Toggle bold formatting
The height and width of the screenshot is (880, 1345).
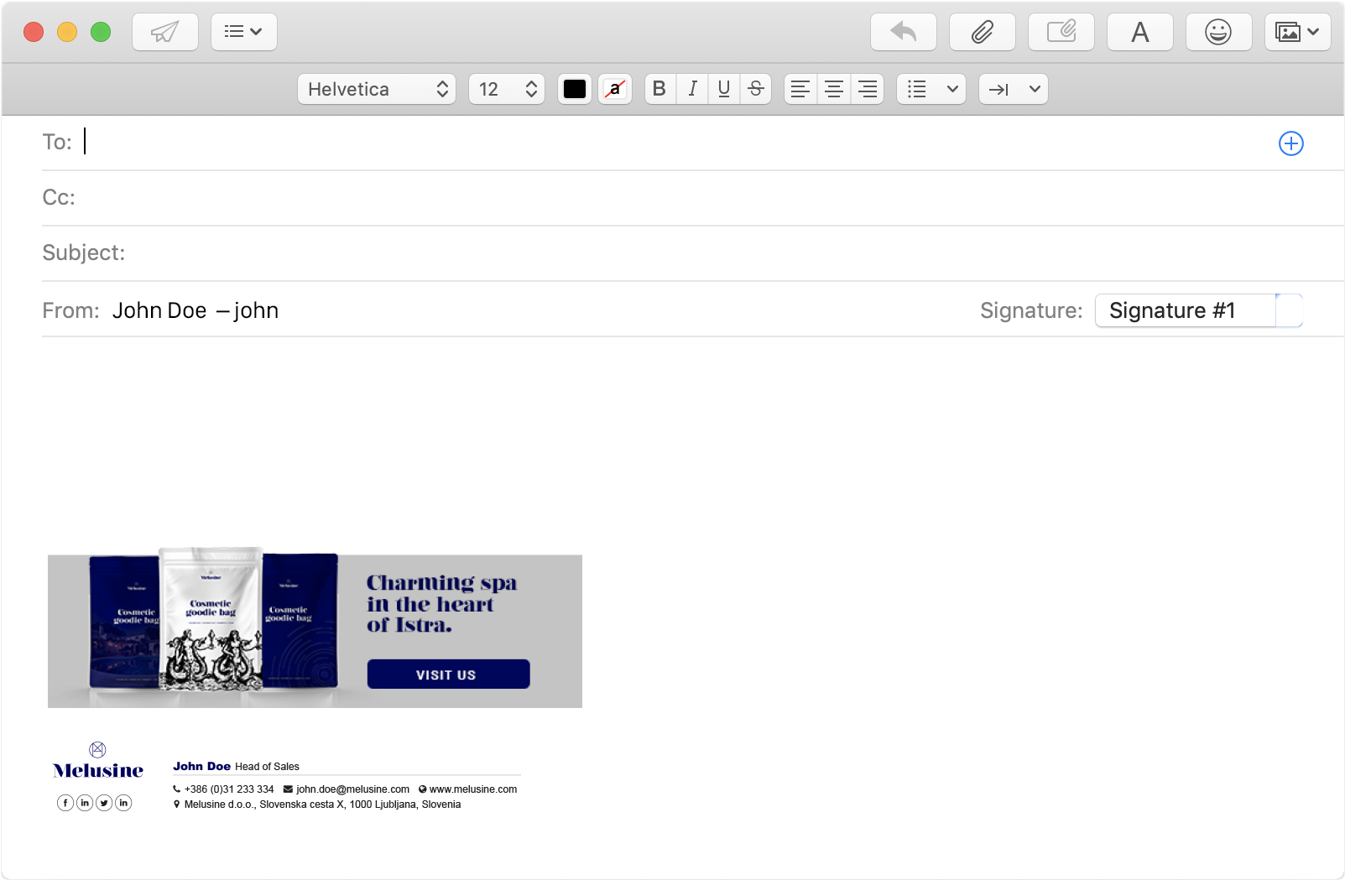[x=660, y=89]
